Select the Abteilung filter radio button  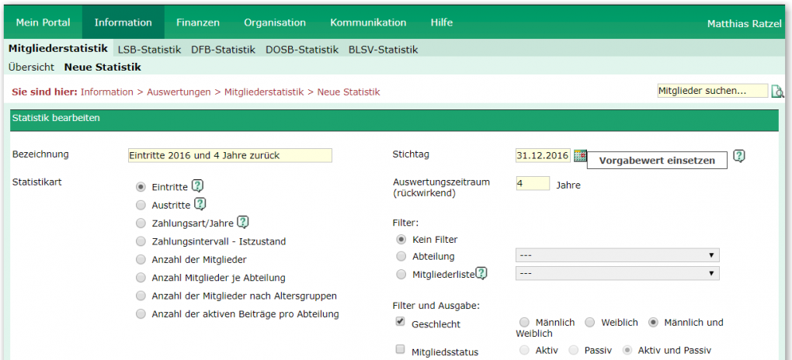click(x=401, y=257)
